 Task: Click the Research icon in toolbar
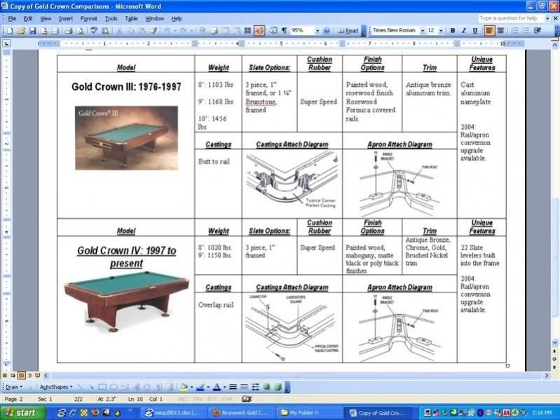105,31
